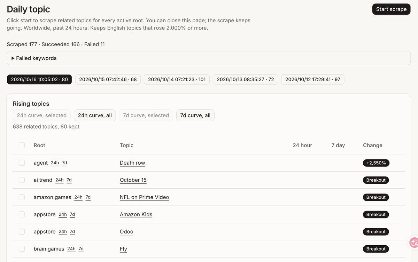Click the Rising topics heading

click(31, 104)
